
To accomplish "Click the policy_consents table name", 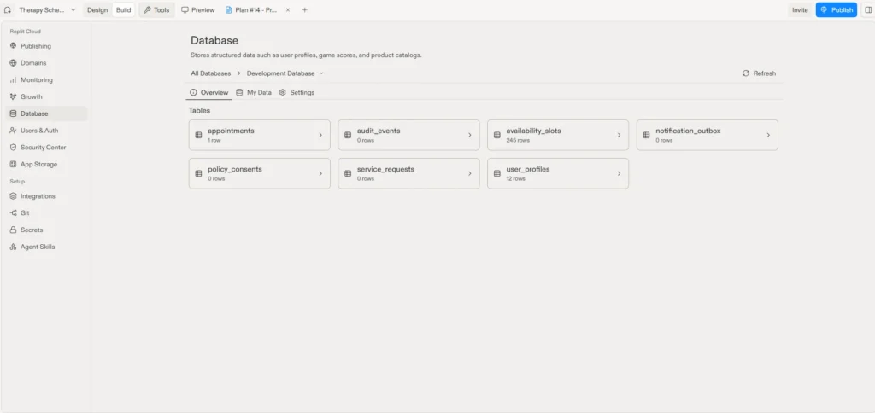I will 234,169.
